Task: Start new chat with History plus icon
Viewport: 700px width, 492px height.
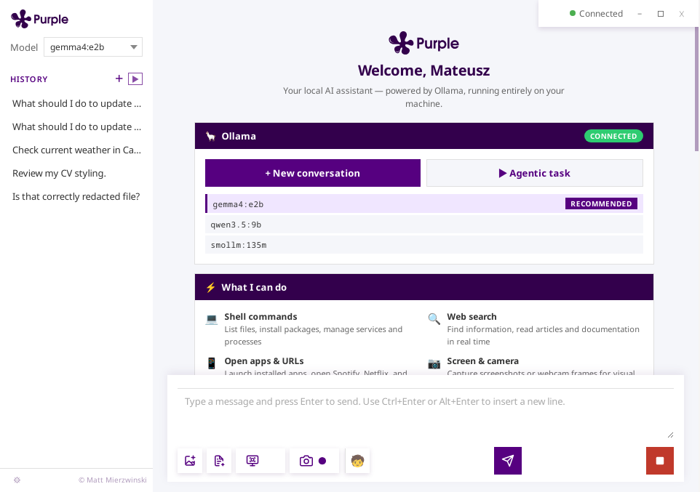Action: [x=119, y=79]
